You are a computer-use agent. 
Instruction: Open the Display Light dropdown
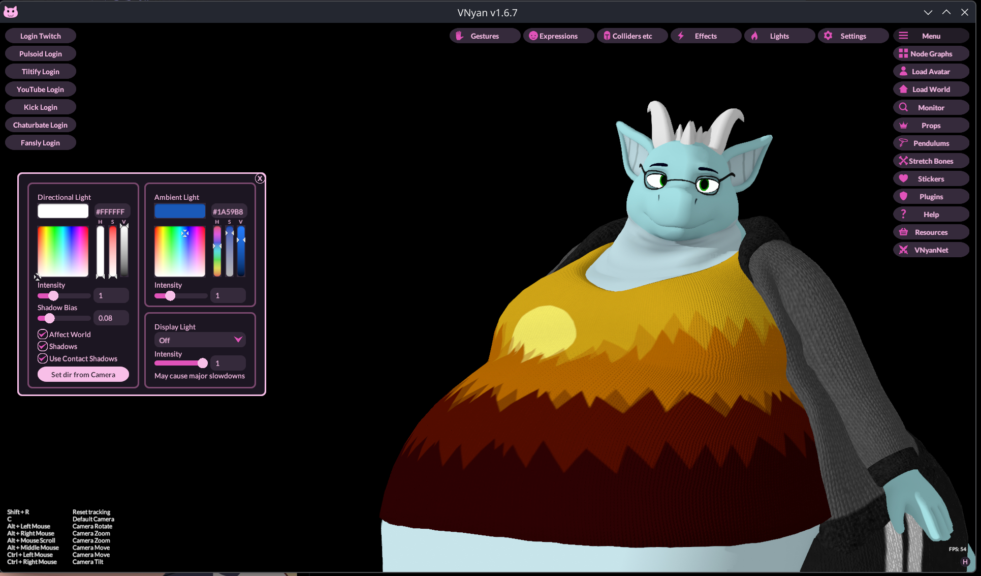coord(200,340)
